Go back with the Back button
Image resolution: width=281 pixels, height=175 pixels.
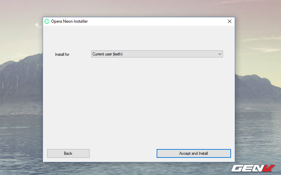pyautogui.click(x=68, y=154)
